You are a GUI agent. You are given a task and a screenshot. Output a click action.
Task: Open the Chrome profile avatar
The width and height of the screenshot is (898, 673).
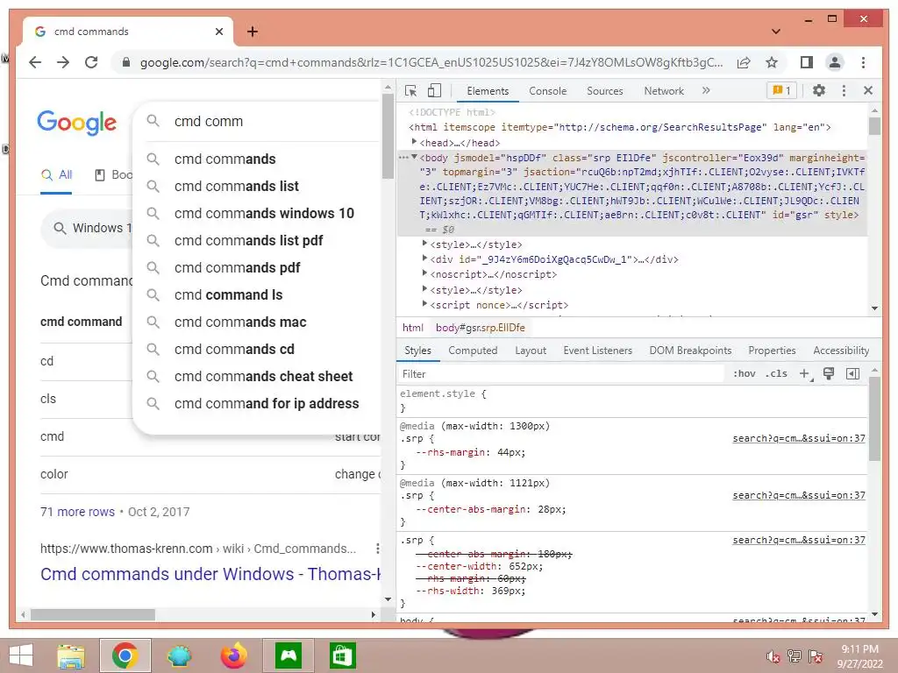(835, 62)
